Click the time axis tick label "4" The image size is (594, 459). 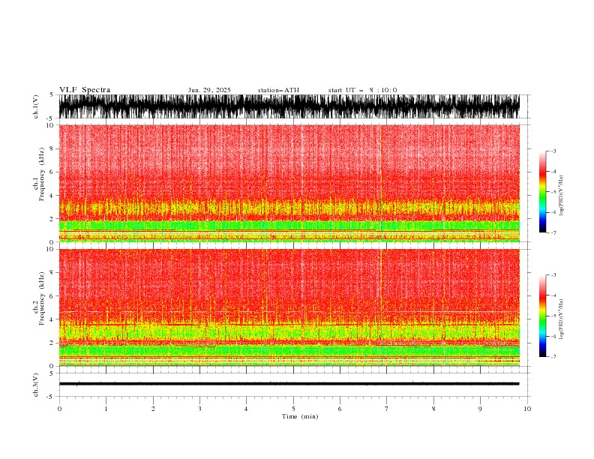click(x=246, y=409)
